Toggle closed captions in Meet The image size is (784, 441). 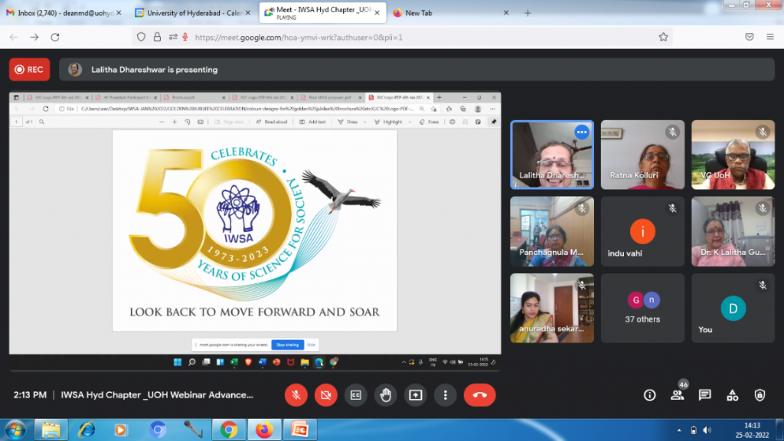(355, 395)
